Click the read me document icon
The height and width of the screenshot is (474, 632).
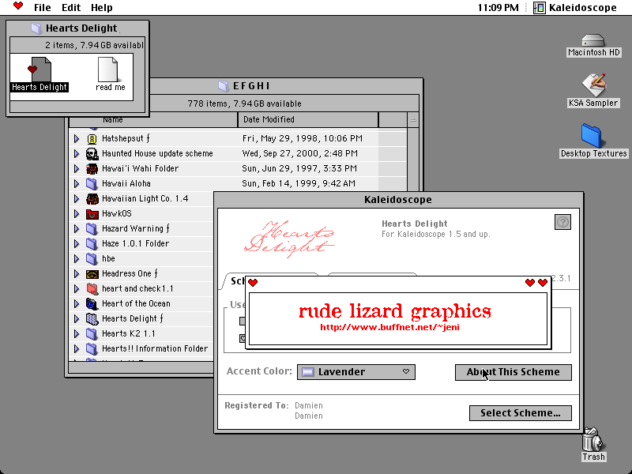108,70
